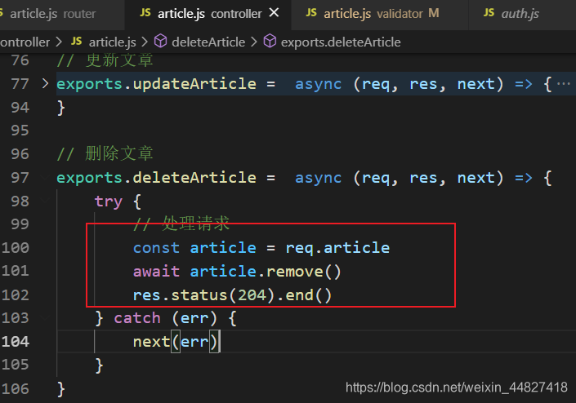Viewport: 576px width, 403px height.
Task: Expand the collapsed code ellipsis on line 77
Action: pyautogui.click(x=564, y=84)
